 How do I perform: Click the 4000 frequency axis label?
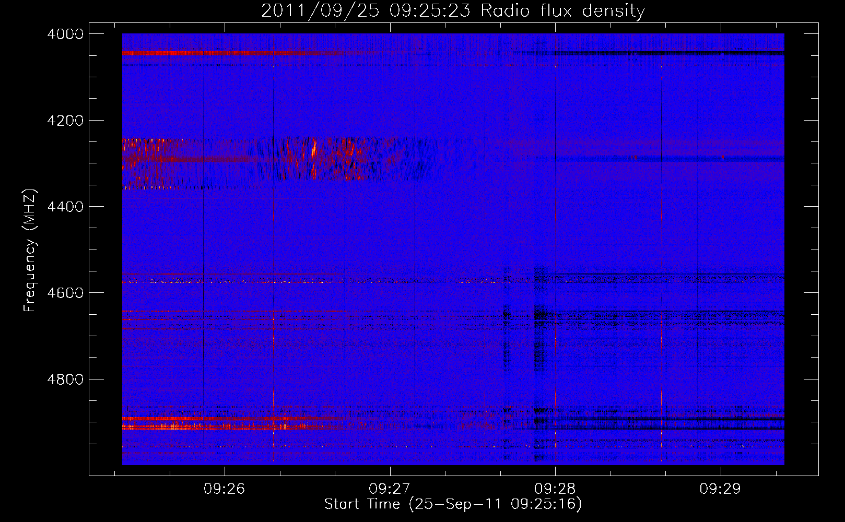click(x=65, y=34)
